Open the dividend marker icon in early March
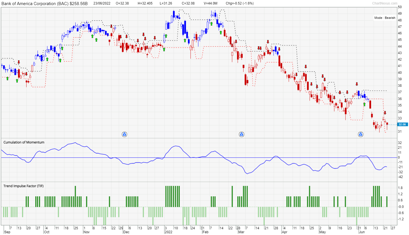 (x=242, y=134)
